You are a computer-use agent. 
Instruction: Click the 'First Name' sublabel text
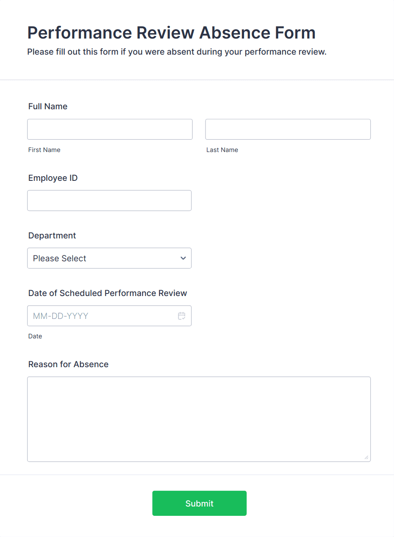pos(44,149)
